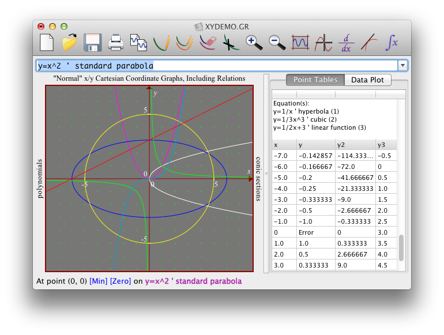The width and height of the screenshot is (444, 335).
Task: Click the curve with eraser icon
Action: (208, 43)
